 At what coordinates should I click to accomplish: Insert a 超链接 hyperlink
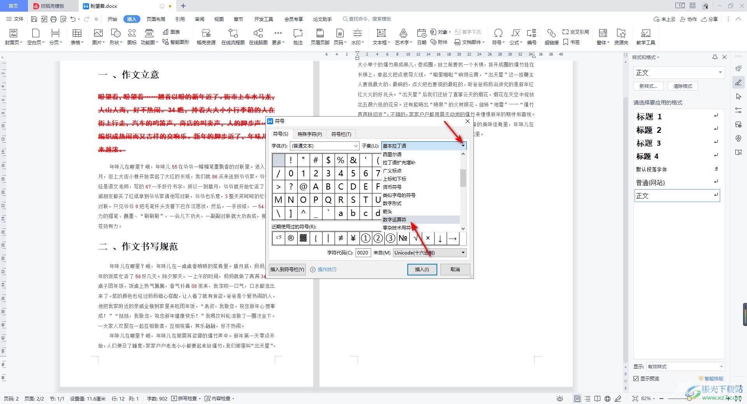point(551,37)
